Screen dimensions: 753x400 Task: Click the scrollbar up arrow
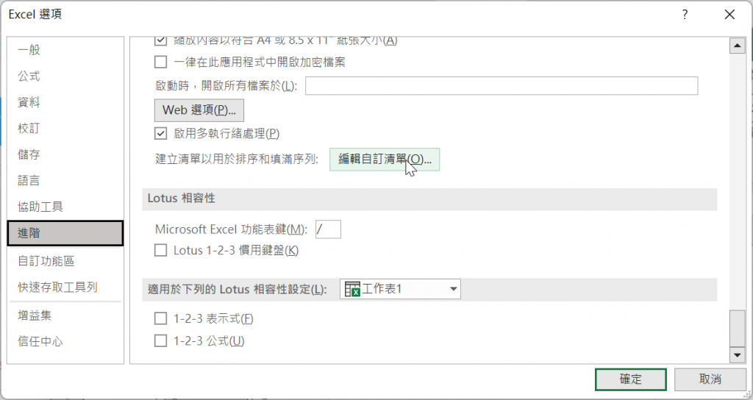tap(737, 46)
